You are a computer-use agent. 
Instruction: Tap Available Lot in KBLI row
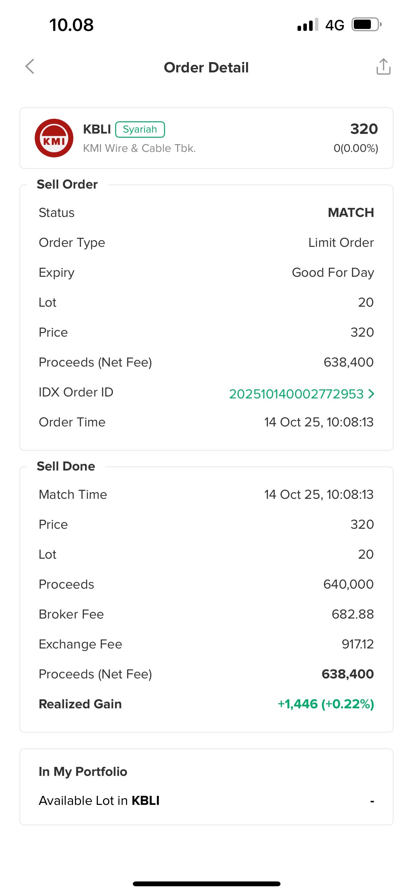coord(206,800)
